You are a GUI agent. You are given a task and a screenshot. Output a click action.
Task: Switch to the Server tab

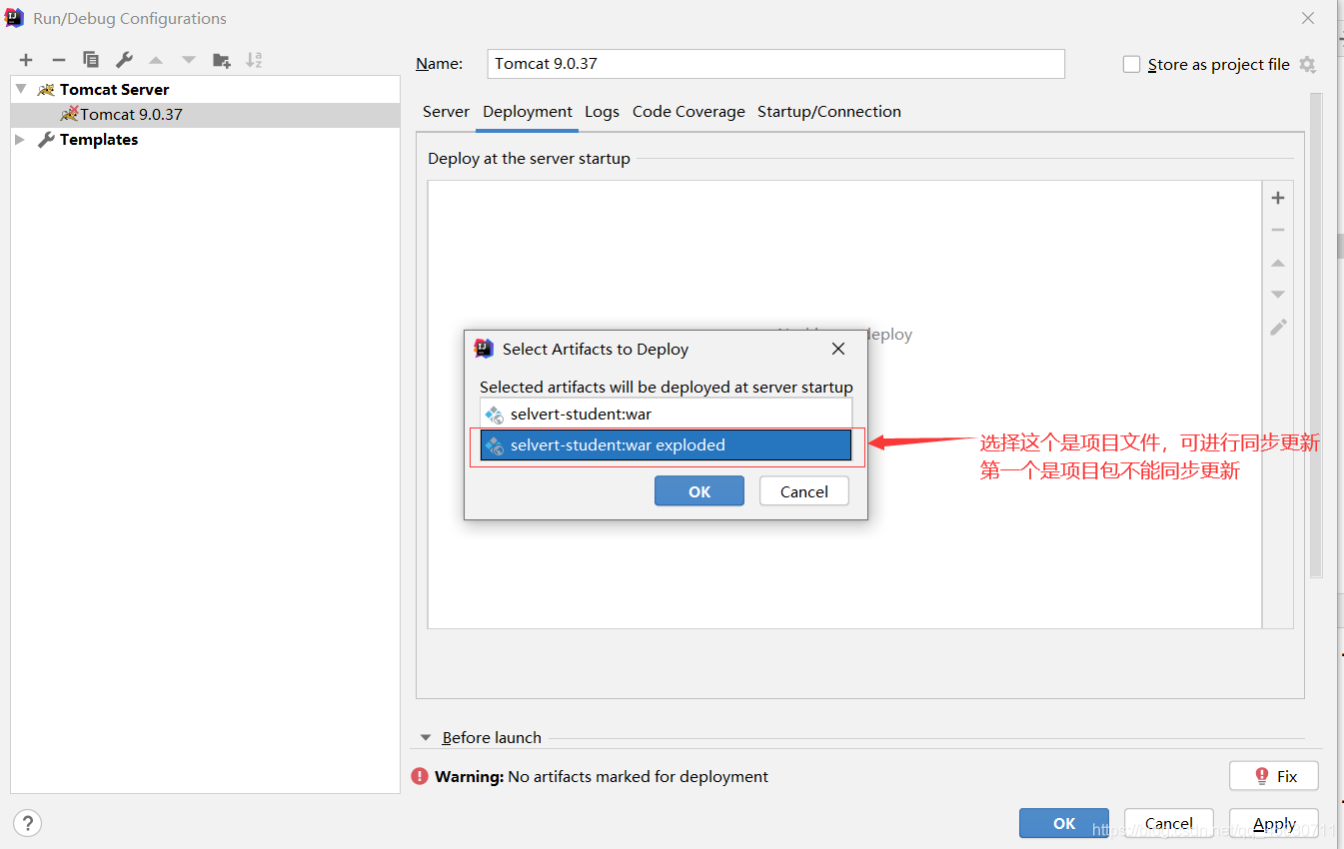[x=446, y=112]
